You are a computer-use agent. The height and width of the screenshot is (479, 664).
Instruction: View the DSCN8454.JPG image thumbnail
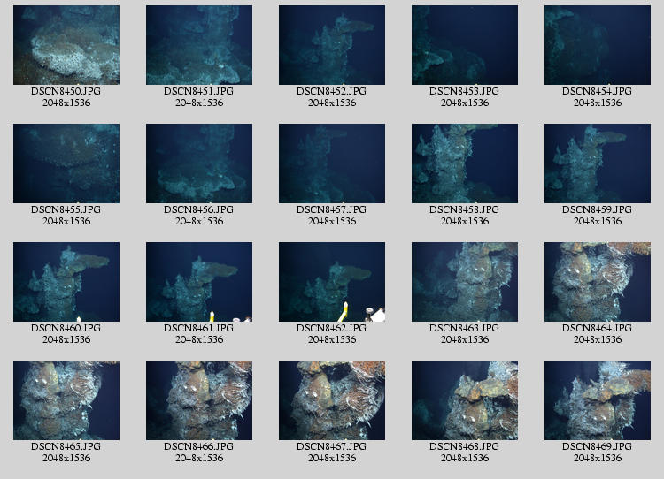point(598,45)
